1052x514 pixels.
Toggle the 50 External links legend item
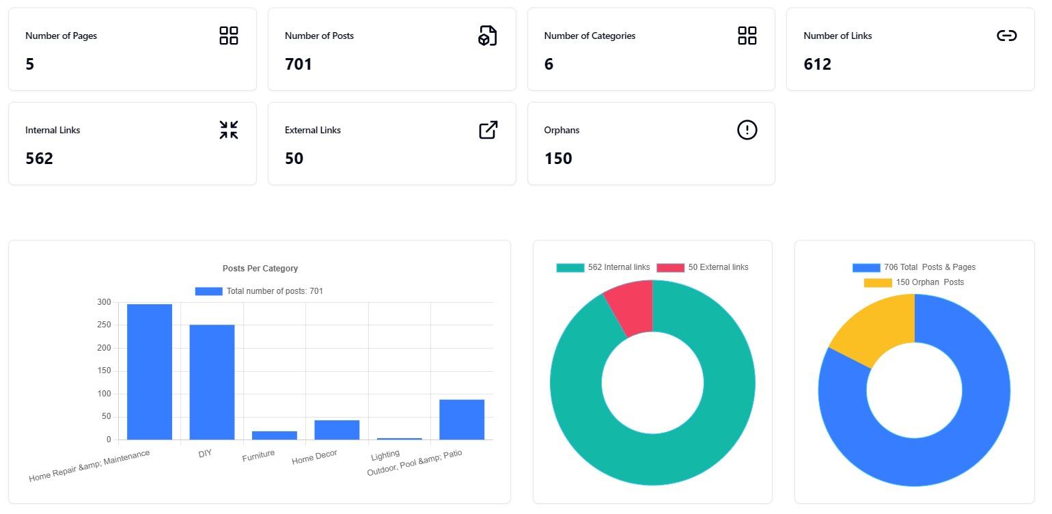[x=703, y=267]
